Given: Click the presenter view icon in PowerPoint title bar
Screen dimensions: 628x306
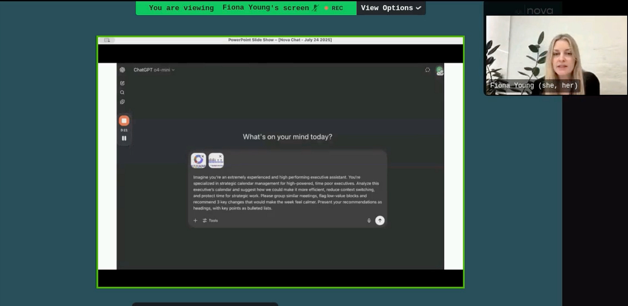Looking at the screenshot, I should [107, 40].
